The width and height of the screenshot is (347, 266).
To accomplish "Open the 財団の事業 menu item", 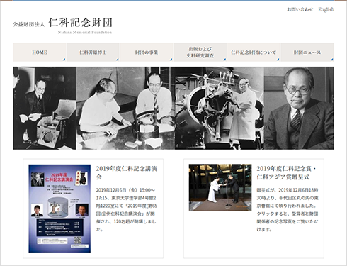I will (147, 52).
